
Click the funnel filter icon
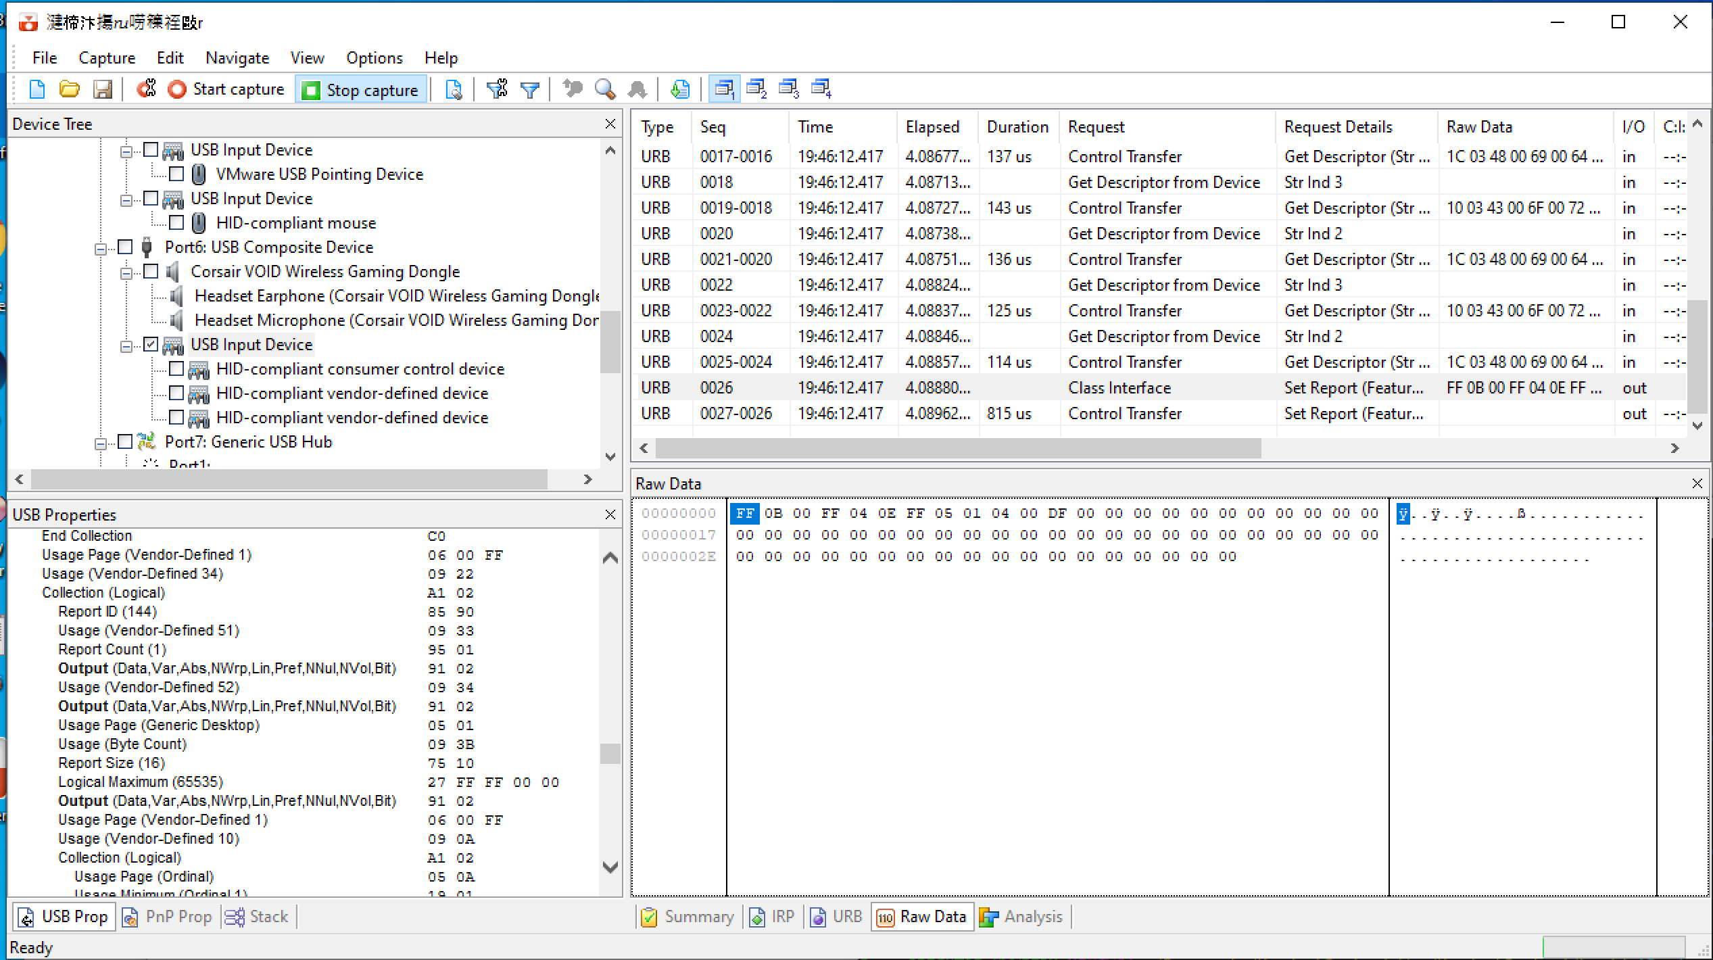click(x=530, y=89)
